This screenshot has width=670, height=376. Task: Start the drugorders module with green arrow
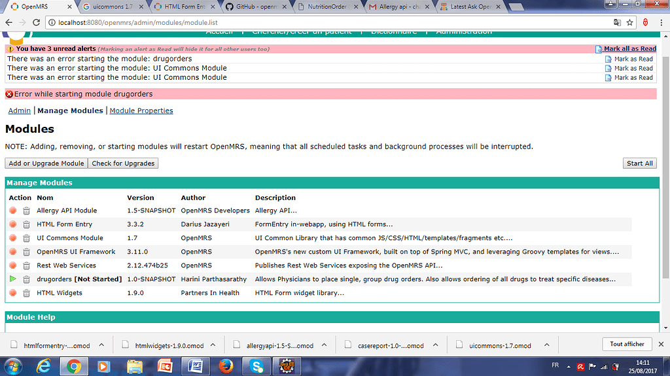(12, 279)
